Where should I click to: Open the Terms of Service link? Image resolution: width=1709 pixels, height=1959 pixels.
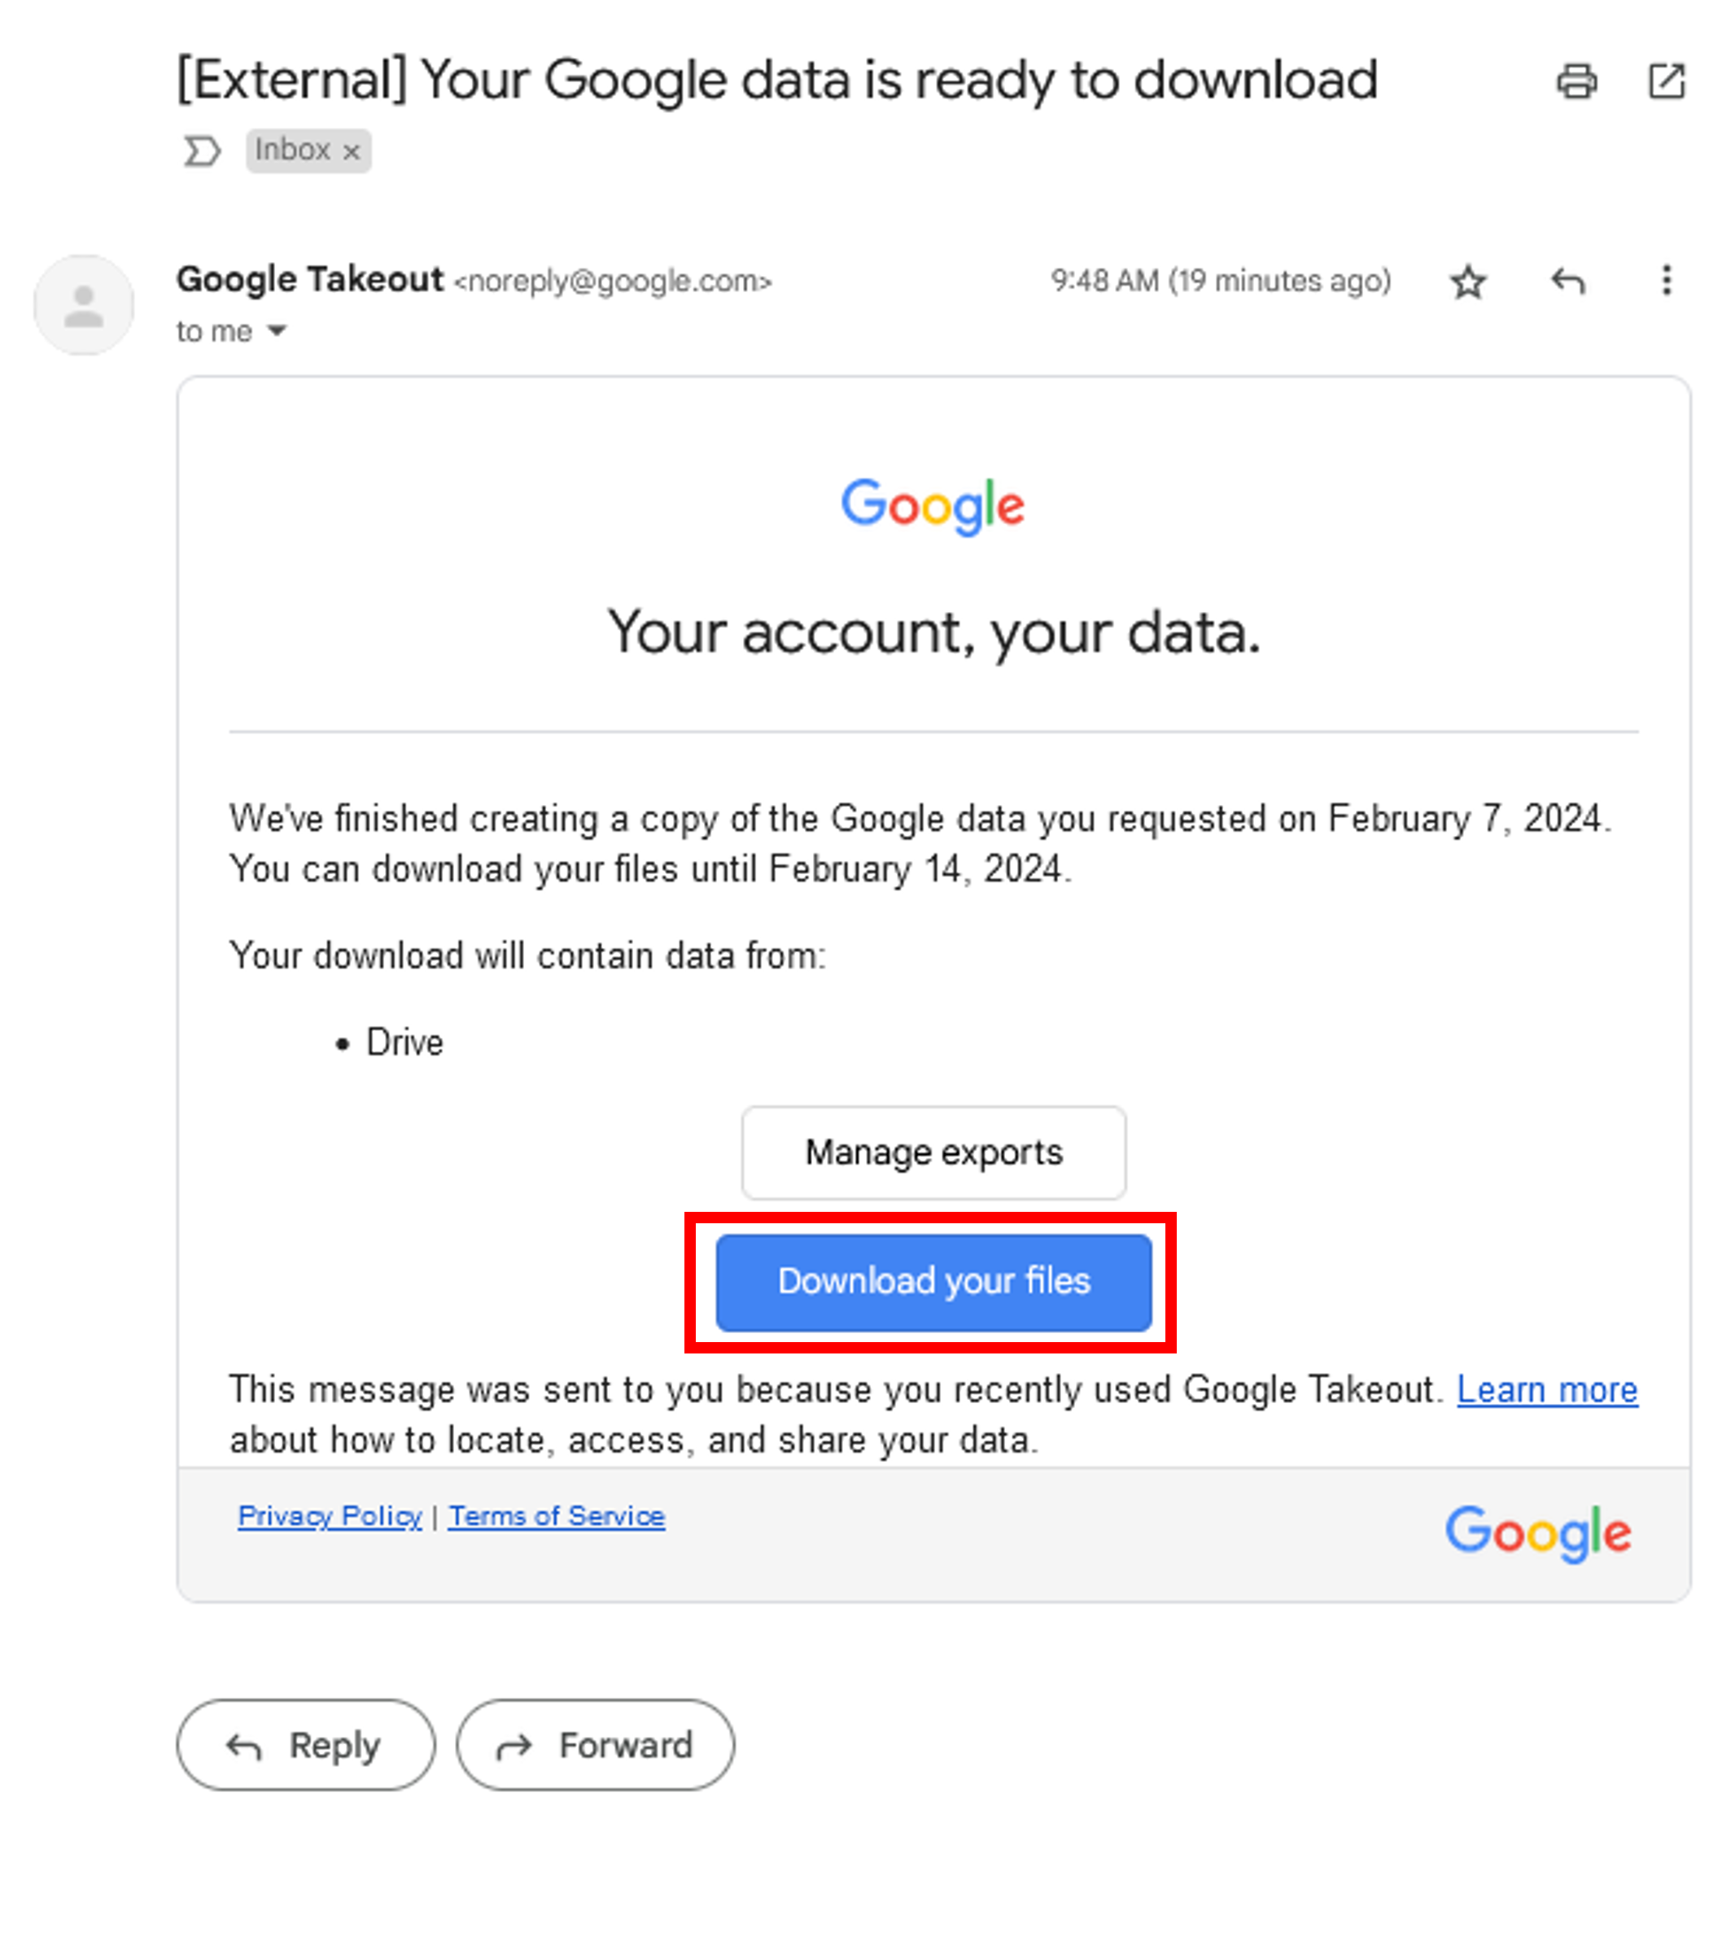pyautogui.click(x=557, y=1515)
